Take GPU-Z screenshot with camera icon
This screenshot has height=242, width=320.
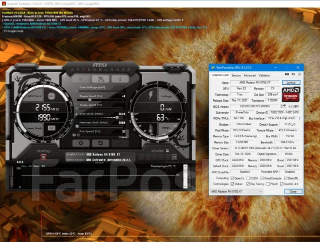pyautogui.click(x=286, y=74)
